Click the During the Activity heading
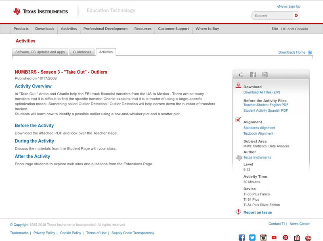 click(34, 141)
